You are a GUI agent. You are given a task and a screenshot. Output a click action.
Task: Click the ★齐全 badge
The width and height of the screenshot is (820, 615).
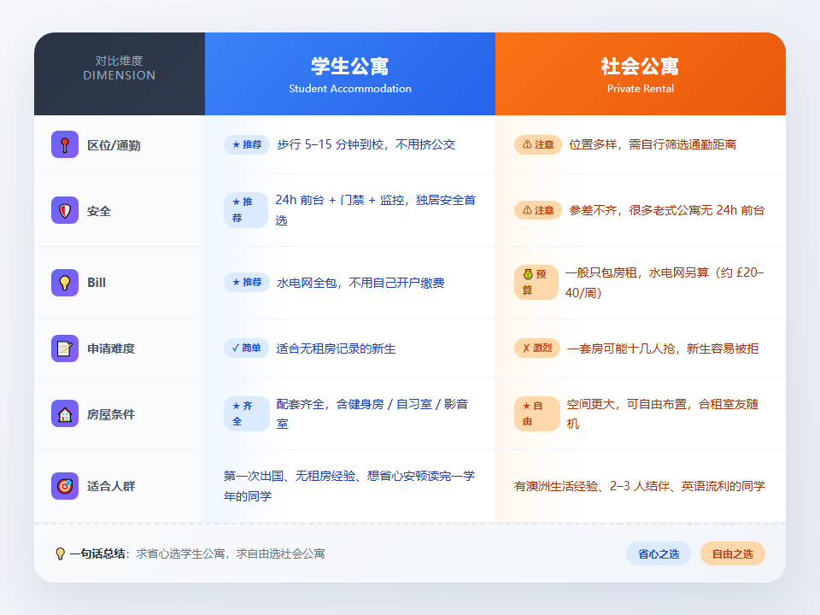246,413
